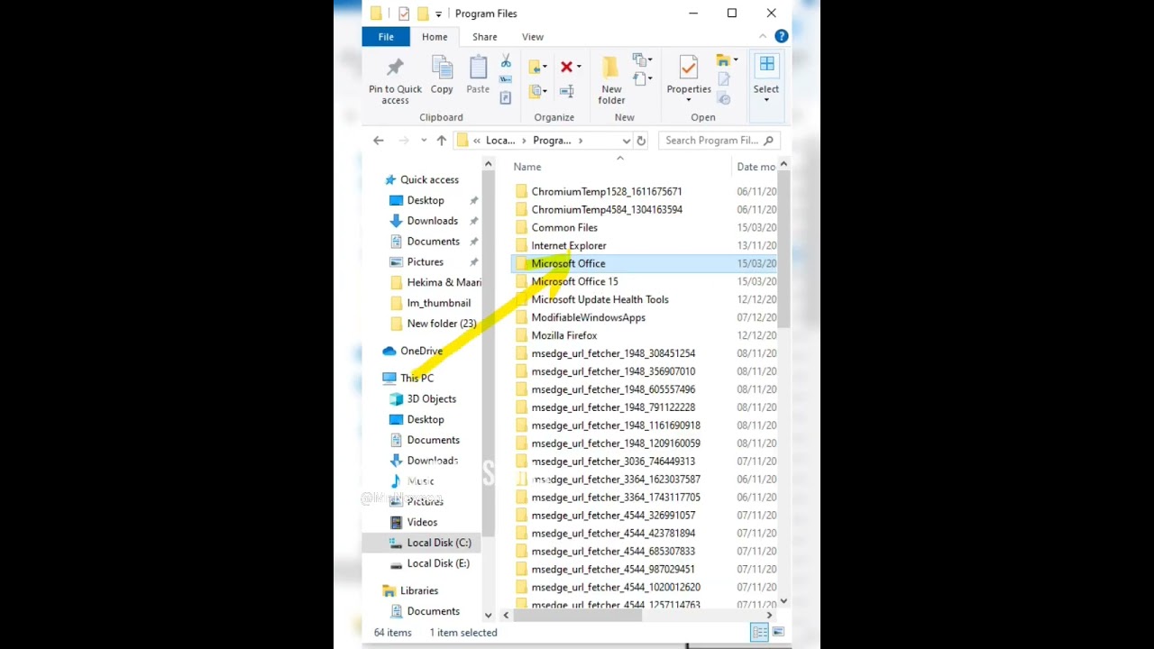Viewport: 1154px width, 649px height.
Task: Open the Customize Quick Access Toolbar dropdown
Action: 438,14
